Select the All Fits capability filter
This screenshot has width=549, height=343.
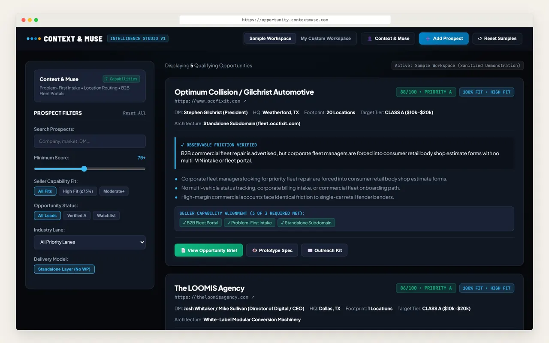click(x=45, y=191)
